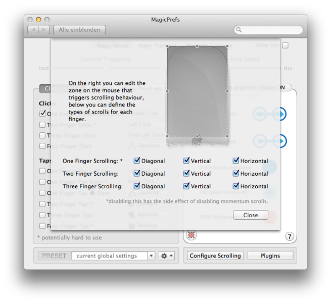
Task: Click the lower blue swipe gesture animation icon
Action: pyautogui.click(x=270, y=141)
